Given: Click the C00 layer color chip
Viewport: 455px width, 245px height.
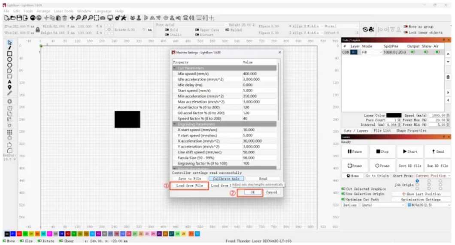Looking at the screenshot, I should [354, 52].
